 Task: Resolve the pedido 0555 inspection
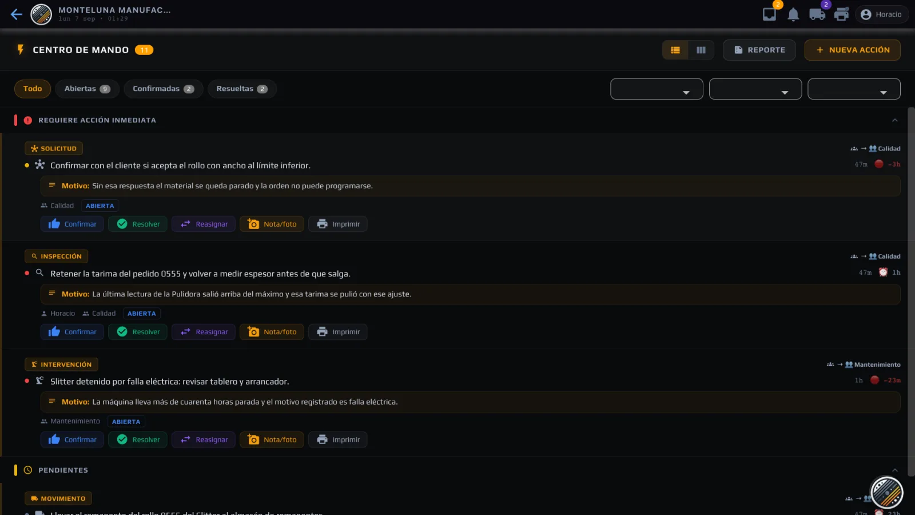pos(138,332)
